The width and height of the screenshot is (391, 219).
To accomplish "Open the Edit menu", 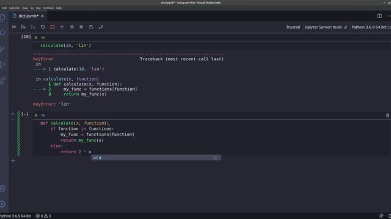I will (4, 8).
